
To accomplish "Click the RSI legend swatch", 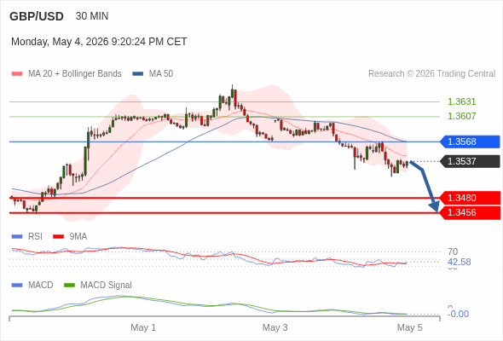I will [x=17, y=237].
